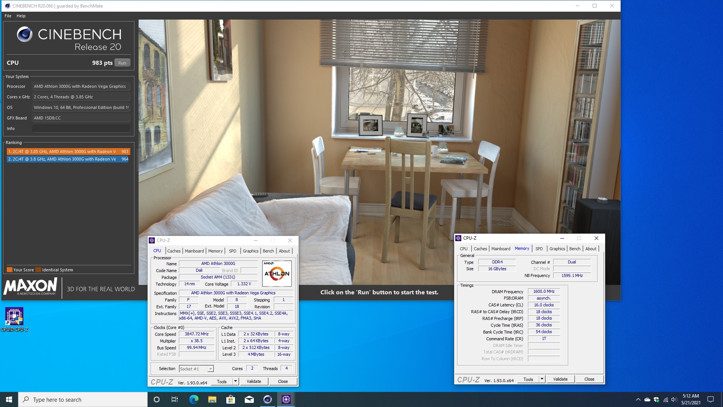The image size is (723, 407).
Task: Open the File menu in Cinebench
Action: click(8, 16)
